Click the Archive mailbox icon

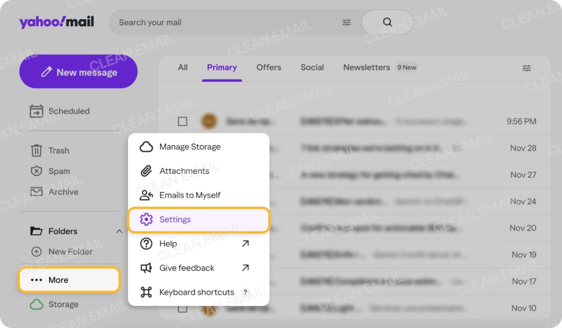tap(36, 192)
